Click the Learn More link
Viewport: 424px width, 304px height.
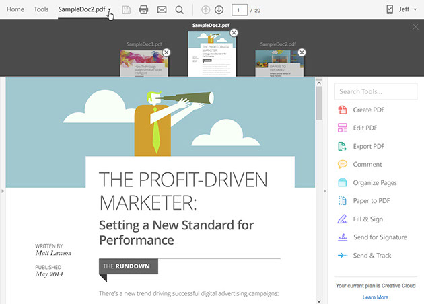375,297
